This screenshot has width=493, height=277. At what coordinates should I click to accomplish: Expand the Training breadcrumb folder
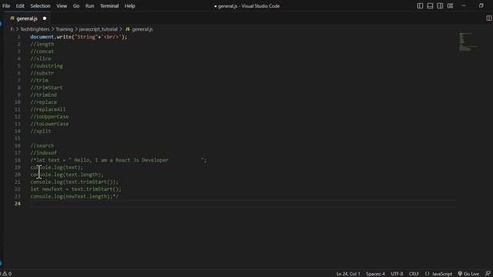pos(65,29)
